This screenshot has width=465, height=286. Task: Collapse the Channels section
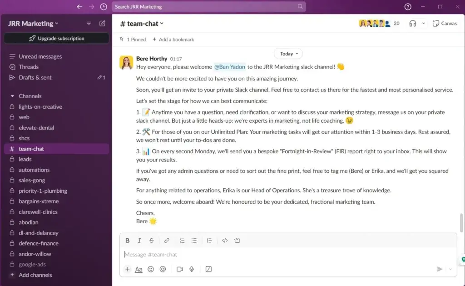pyautogui.click(x=12, y=96)
